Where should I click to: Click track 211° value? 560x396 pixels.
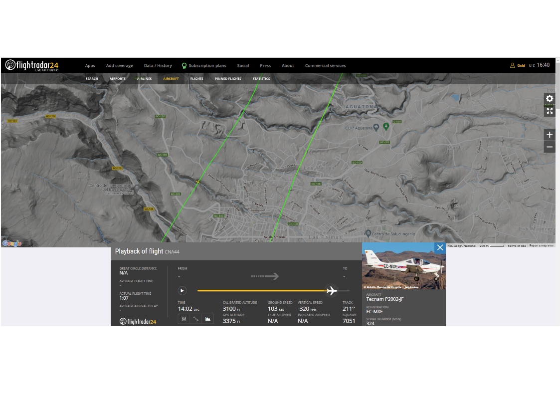point(349,309)
